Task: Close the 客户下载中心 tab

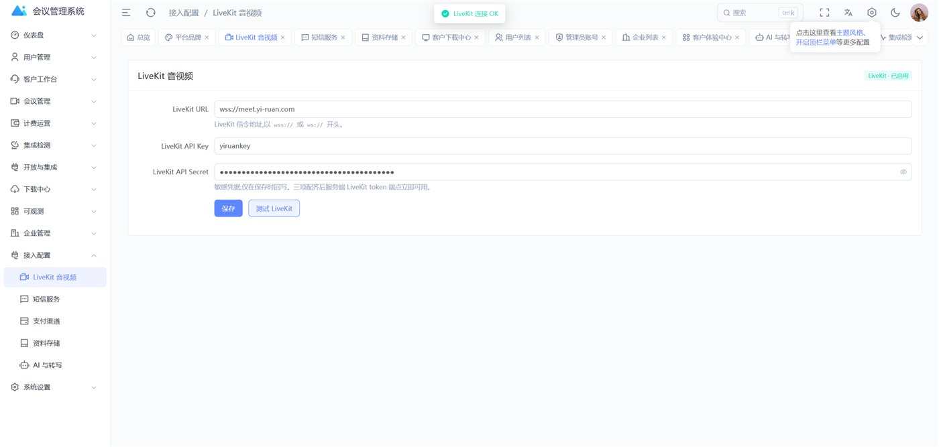Action: point(477,38)
